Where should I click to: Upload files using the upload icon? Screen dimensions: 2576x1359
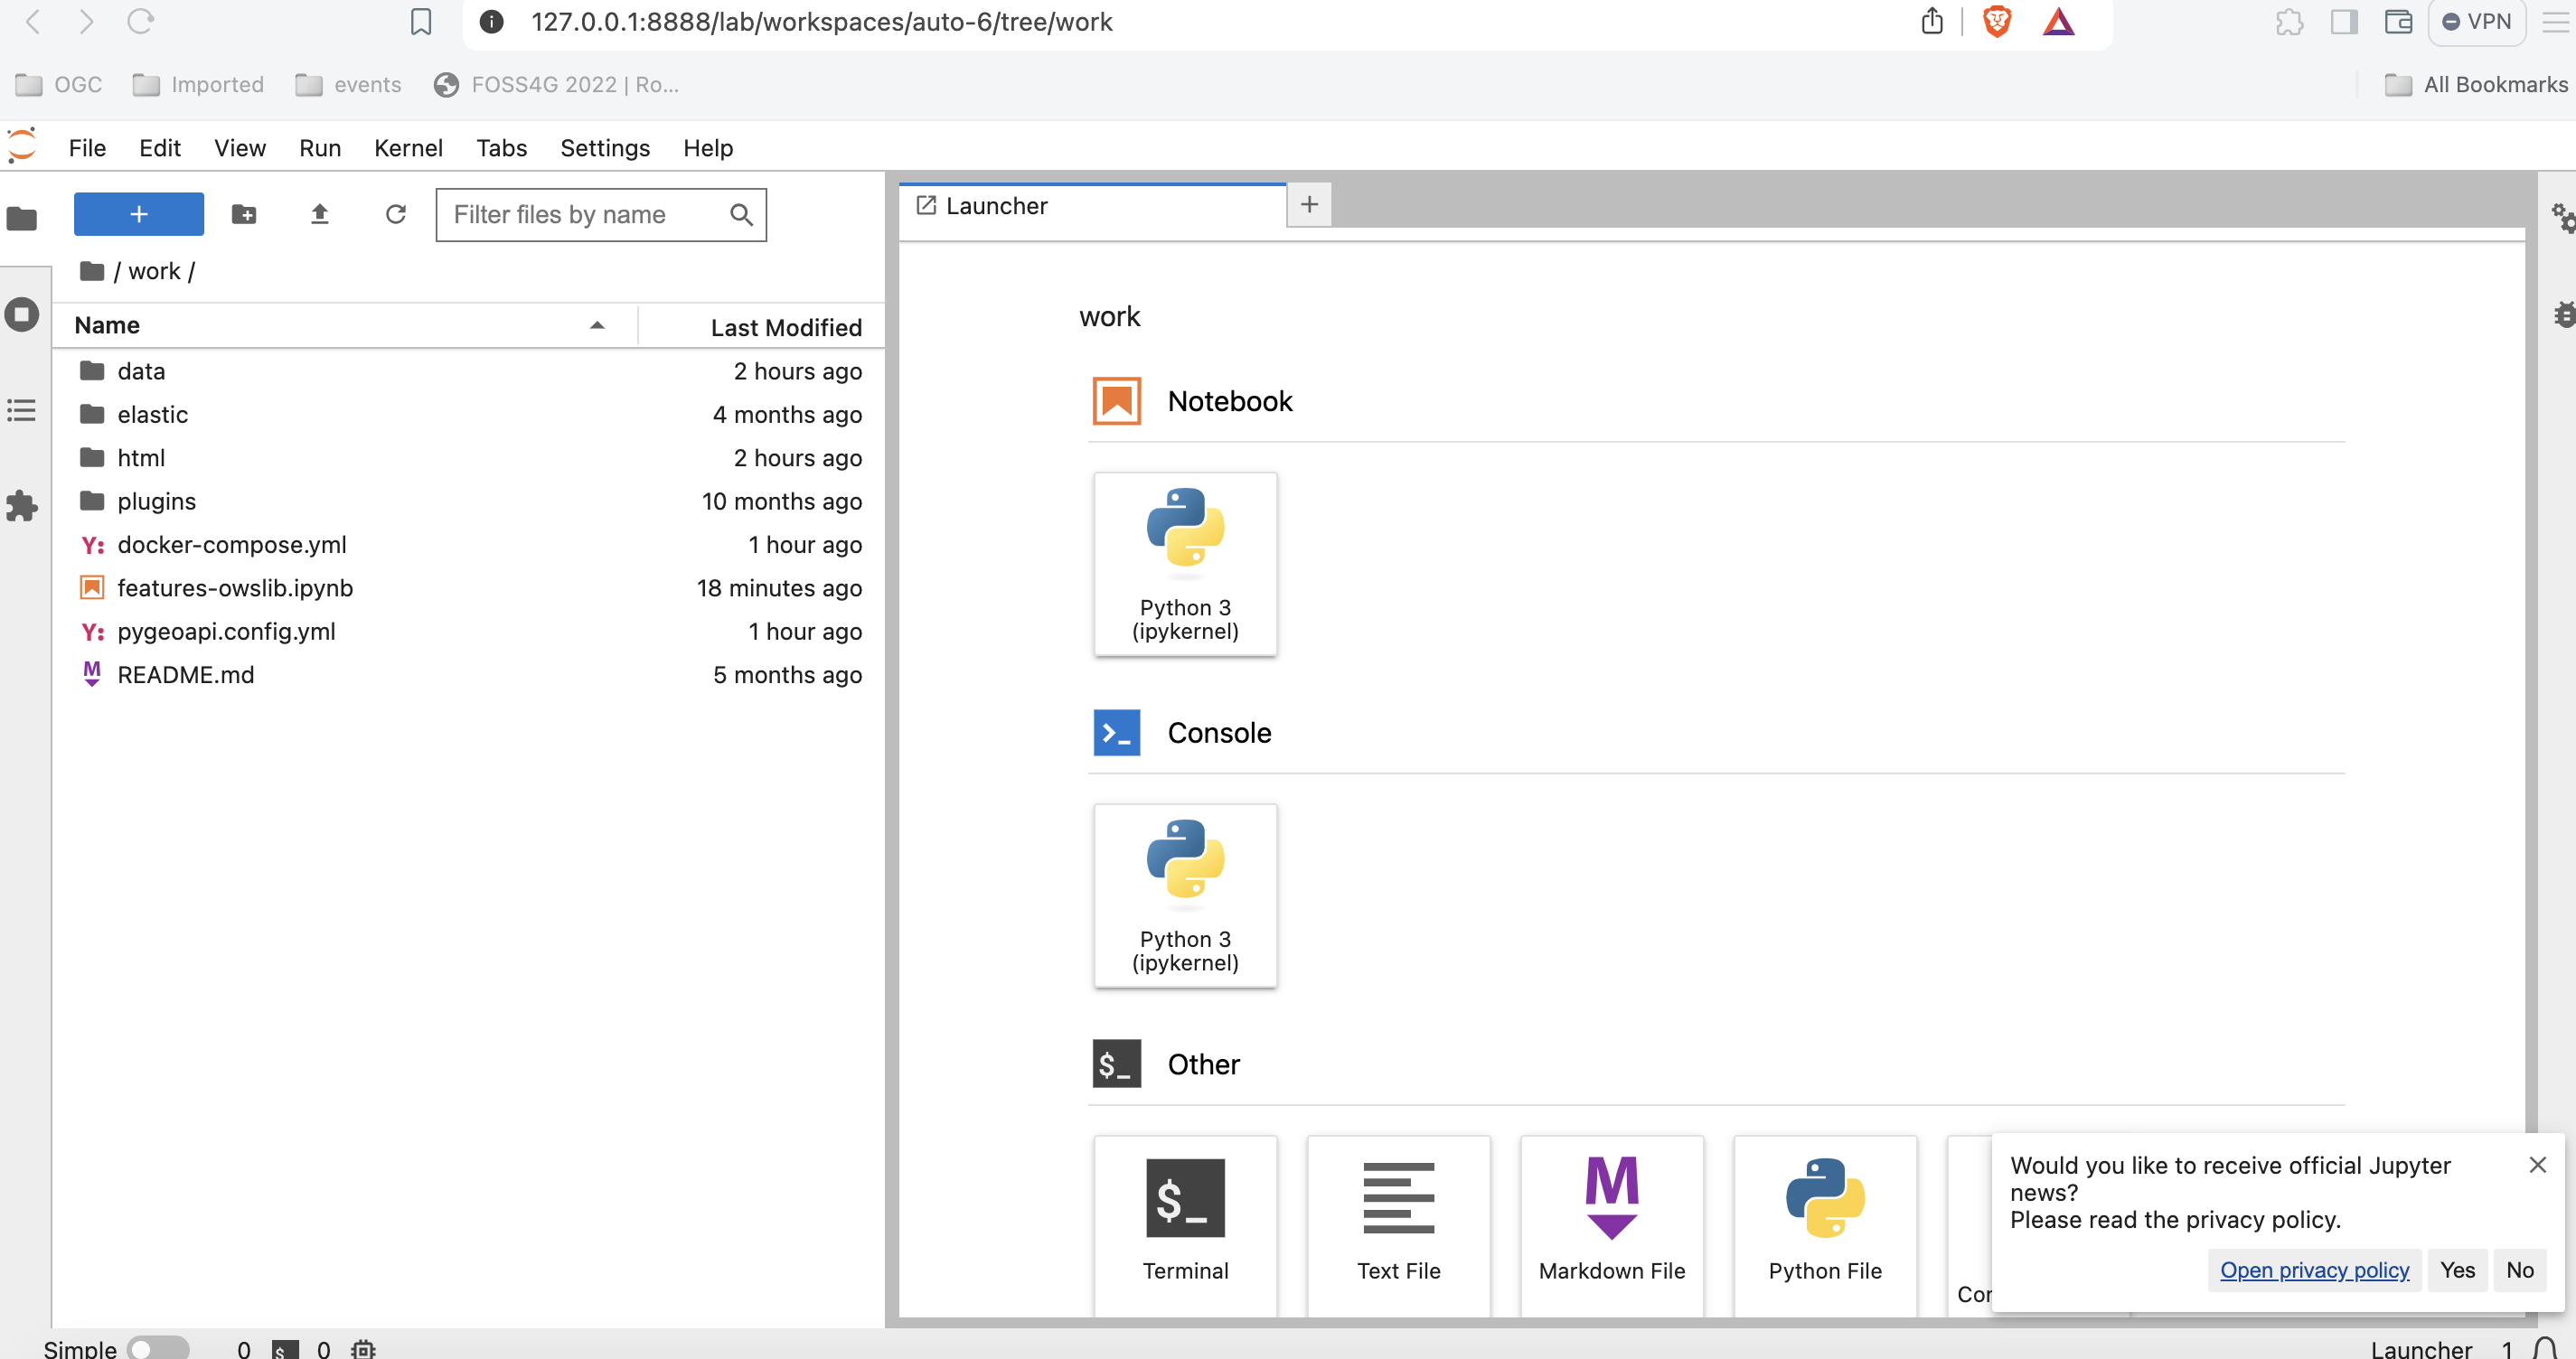pos(319,214)
